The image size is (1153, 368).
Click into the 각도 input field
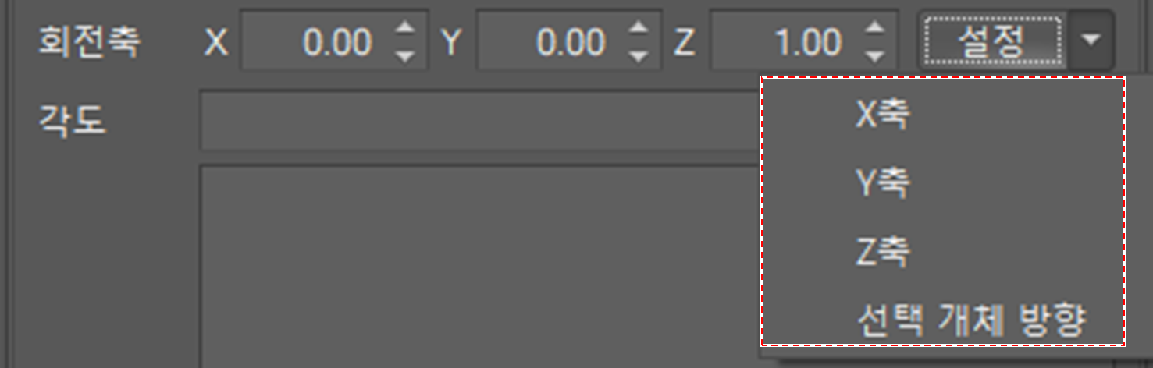pos(481,121)
